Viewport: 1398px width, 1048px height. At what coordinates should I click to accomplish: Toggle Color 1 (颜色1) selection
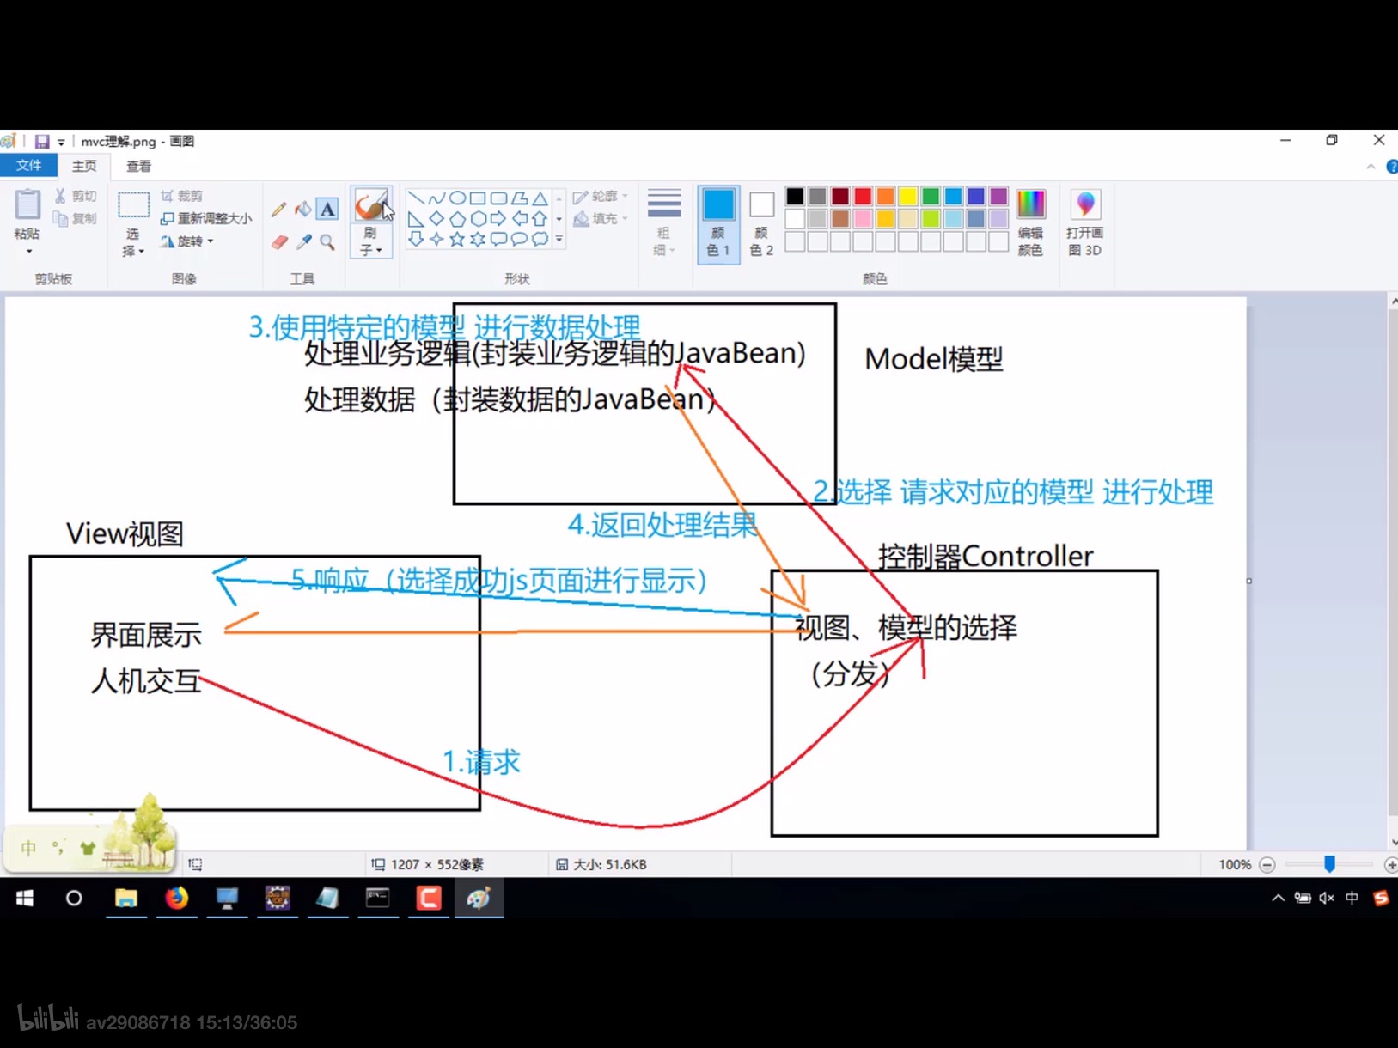point(718,223)
